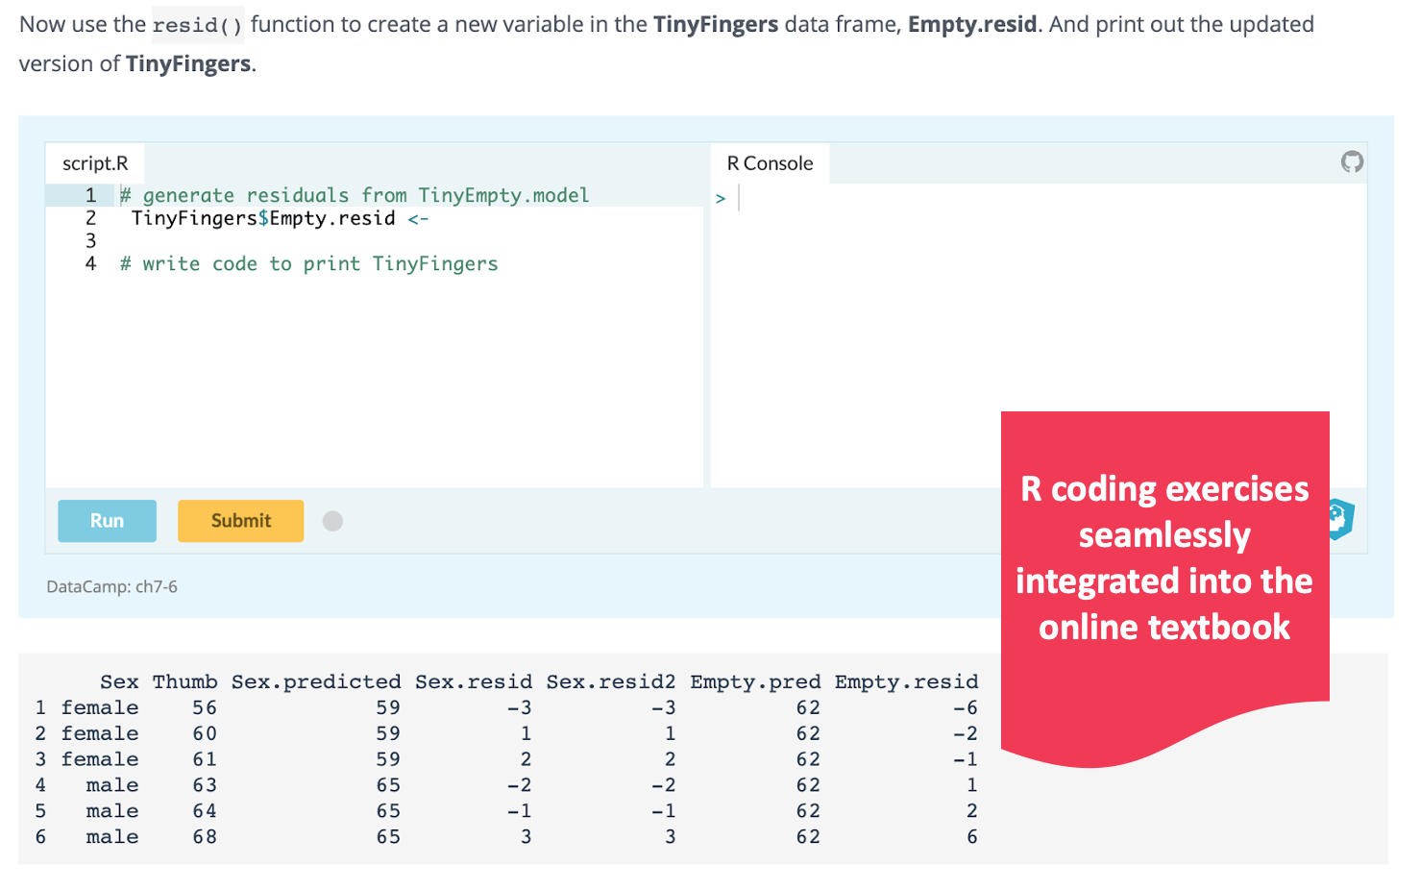The height and width of the screenshot is (890, 1420).
Task: Click the 'DataCamp: ch7-6' caption
Action: pos(111,586)
